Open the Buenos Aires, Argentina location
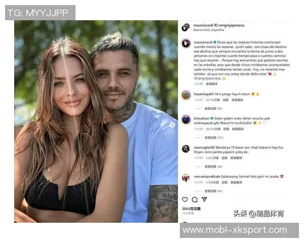This screenshot has height=243, width=304. coord(209,30)
